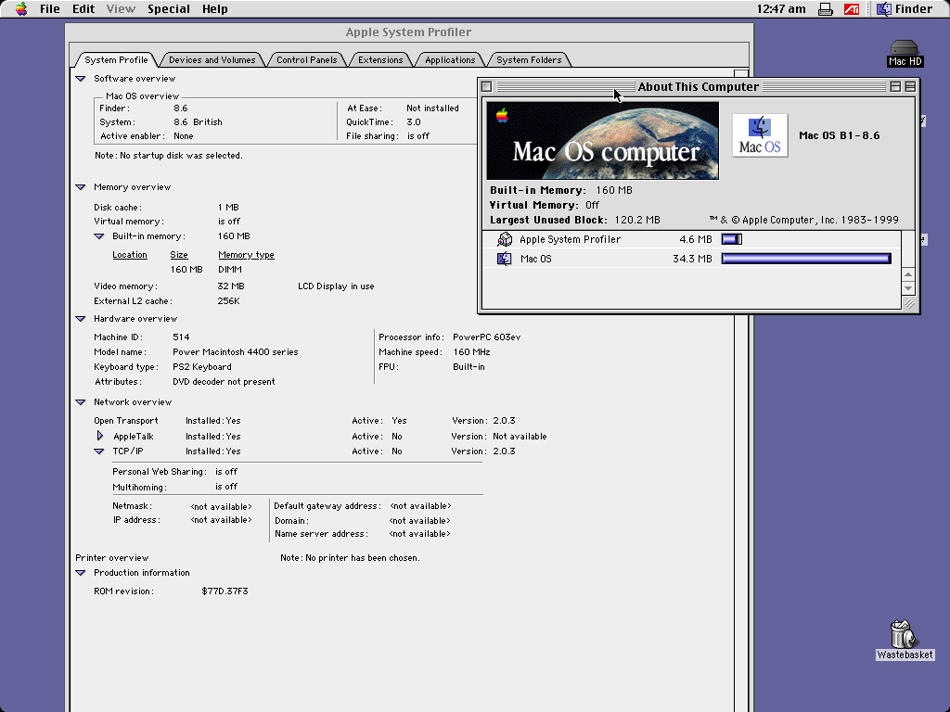This screenshot has height=712, width=950.
Task: Click the "DVD decoder not present" attribute
Action: (224, 381)
